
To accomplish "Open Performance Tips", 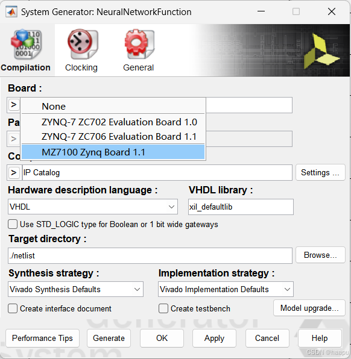I will pyautogui.click(x=42, y=338).
